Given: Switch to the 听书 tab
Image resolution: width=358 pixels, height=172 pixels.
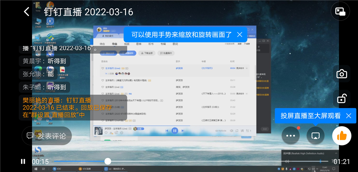Looking at the screenshot, I should (151, 44).
